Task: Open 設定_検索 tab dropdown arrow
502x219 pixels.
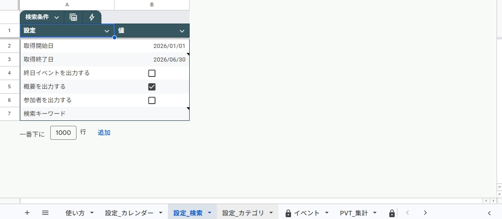Action: click(x=210, y=213)
